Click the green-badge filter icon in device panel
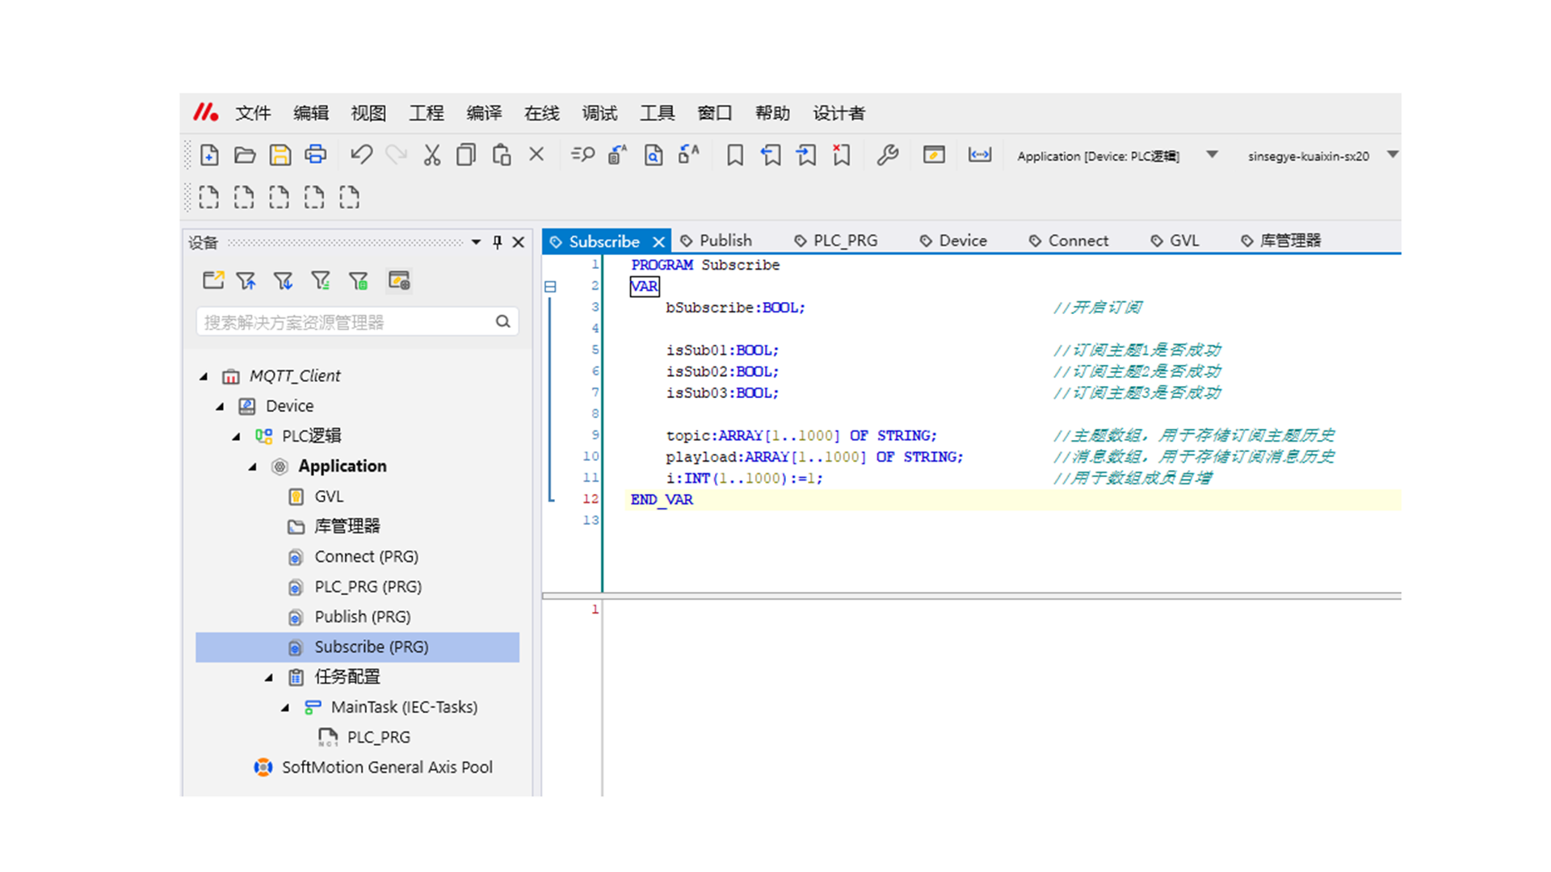Viewport: 1551px width, 872px height. click(x=359, y=280)
